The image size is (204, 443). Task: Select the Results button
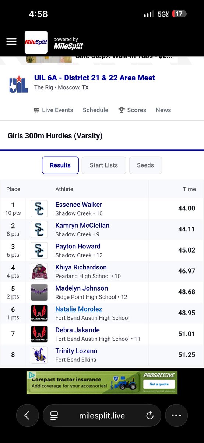60,165
